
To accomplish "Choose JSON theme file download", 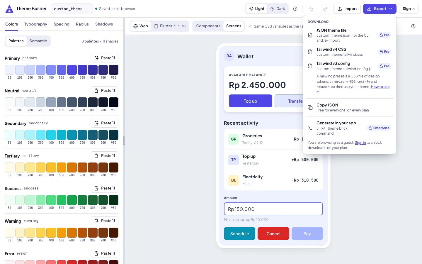I will pyautogui.click(x=349, y=35).
